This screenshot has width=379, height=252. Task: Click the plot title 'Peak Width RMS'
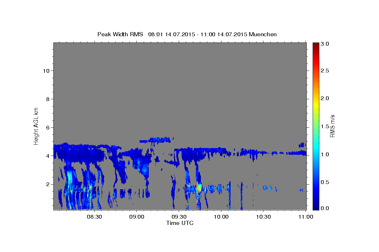click(120, 34)
